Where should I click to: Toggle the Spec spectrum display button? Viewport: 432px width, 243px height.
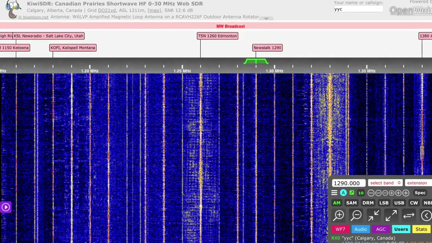coord(420,193)
